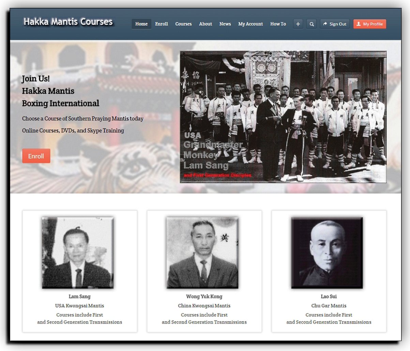
Task: Select the Wong Yuk Kong portrait photo
Action: (x=202, y=253)
